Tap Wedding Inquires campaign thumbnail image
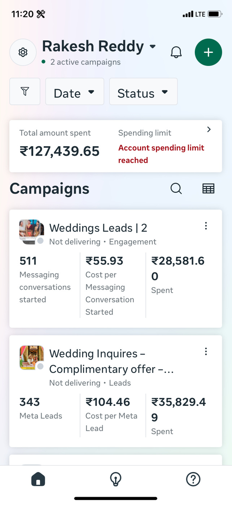 [31, 357]
